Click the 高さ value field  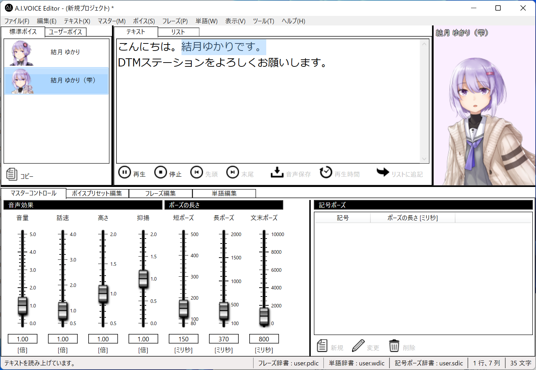pos(103,339)
